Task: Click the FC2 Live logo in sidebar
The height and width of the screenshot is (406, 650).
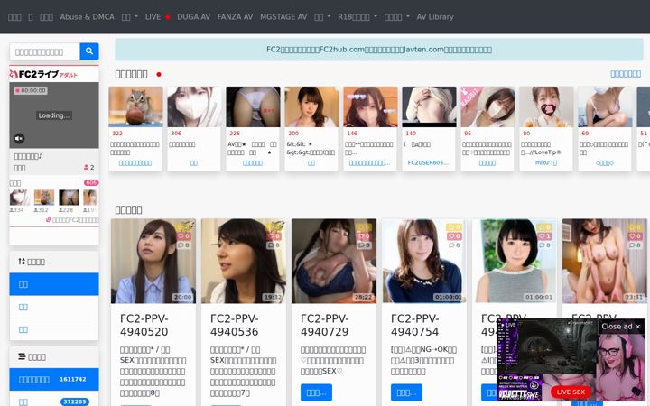Action: pyautogui.click(x=43, y=74)
